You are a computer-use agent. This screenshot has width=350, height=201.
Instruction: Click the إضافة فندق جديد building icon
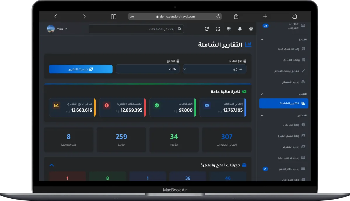click(x=303, y=49)
